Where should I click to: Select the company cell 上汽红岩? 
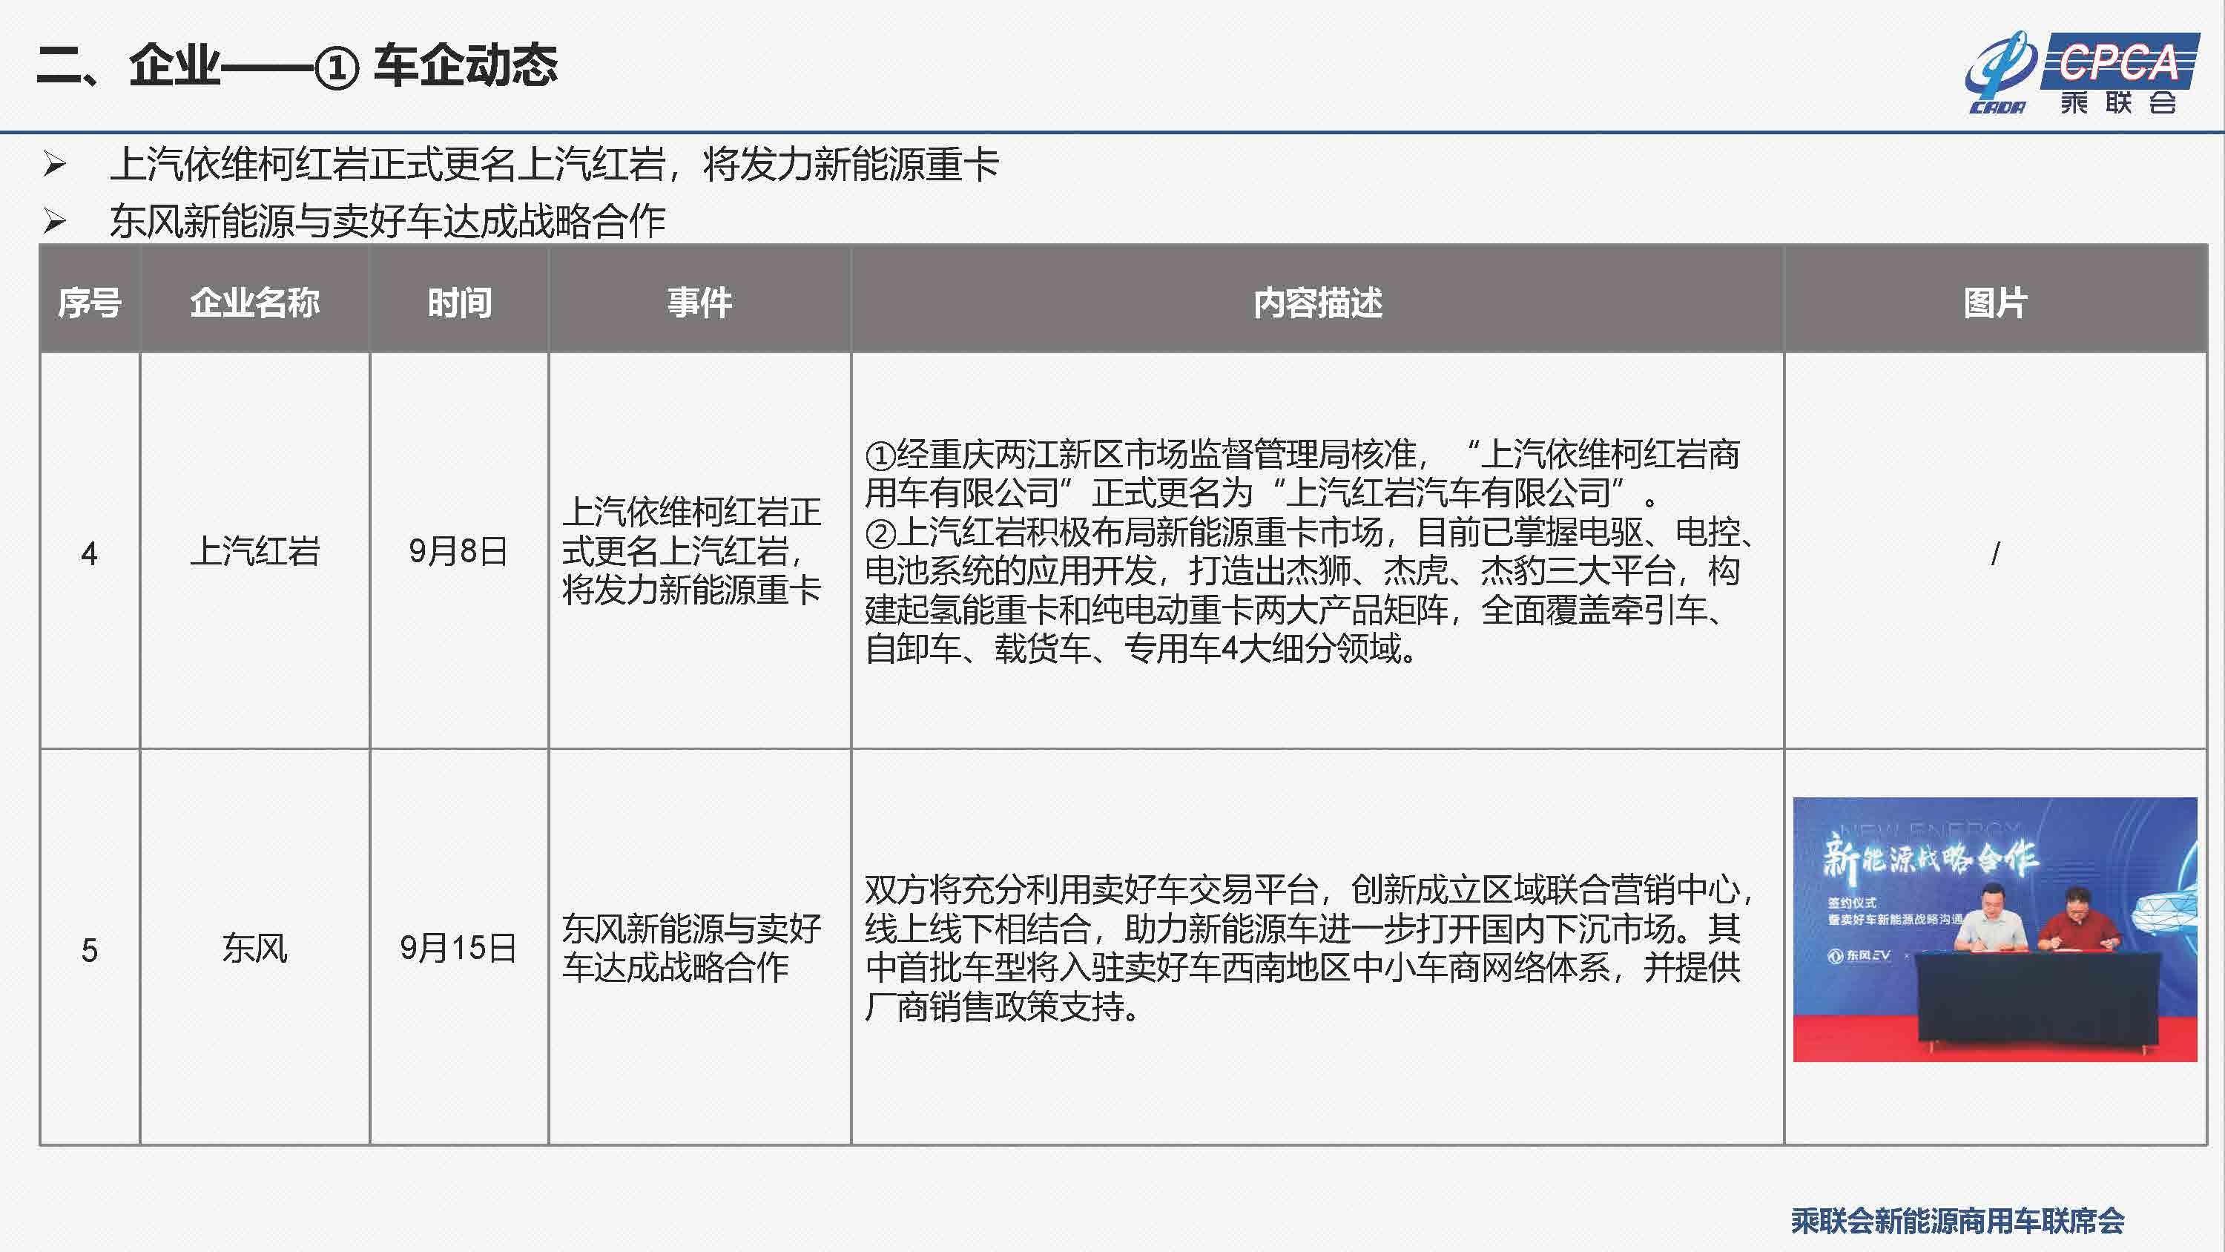tap(255, 551)
